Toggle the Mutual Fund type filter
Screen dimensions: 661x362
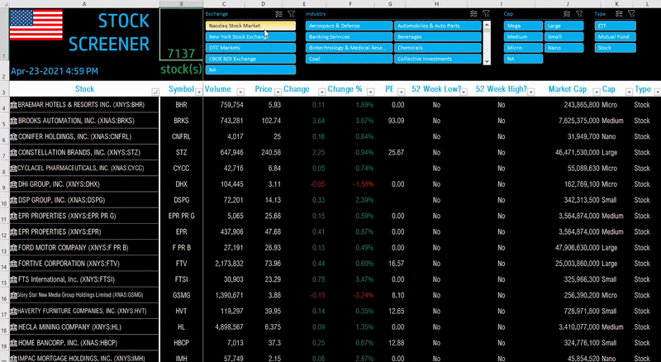[616, 36]
